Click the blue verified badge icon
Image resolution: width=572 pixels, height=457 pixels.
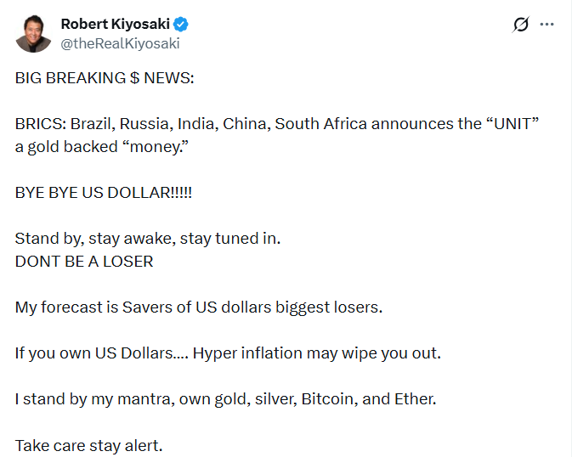pyautogui.click(x=183, y=25)
